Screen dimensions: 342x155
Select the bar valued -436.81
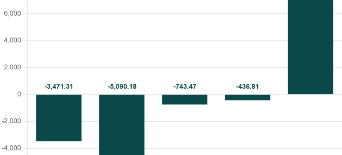248,97
